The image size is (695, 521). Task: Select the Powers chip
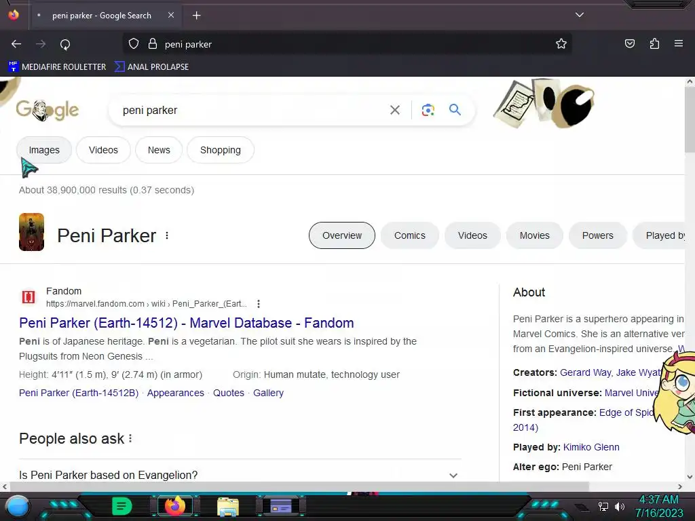point(597,235)
